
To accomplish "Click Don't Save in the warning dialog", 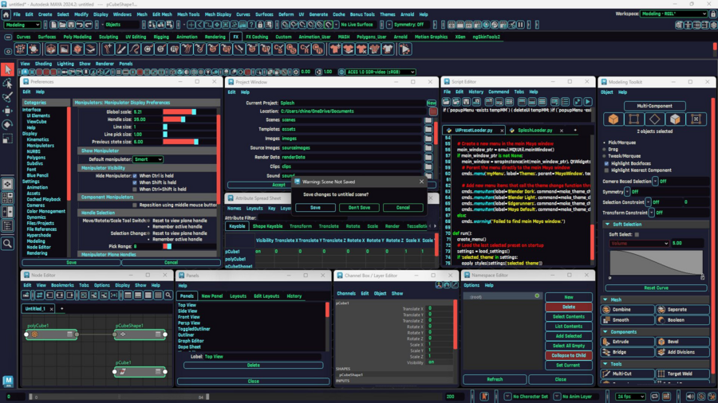I will (x=359, y=207).
